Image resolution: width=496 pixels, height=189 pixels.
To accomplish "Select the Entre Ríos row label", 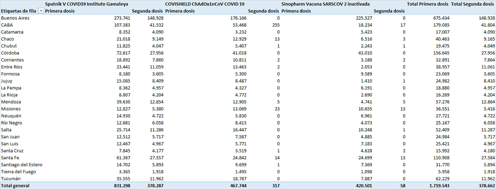I will [x=12, y=67].
